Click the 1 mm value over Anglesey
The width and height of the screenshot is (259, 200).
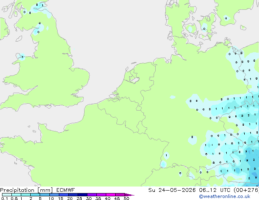[22, 57]
